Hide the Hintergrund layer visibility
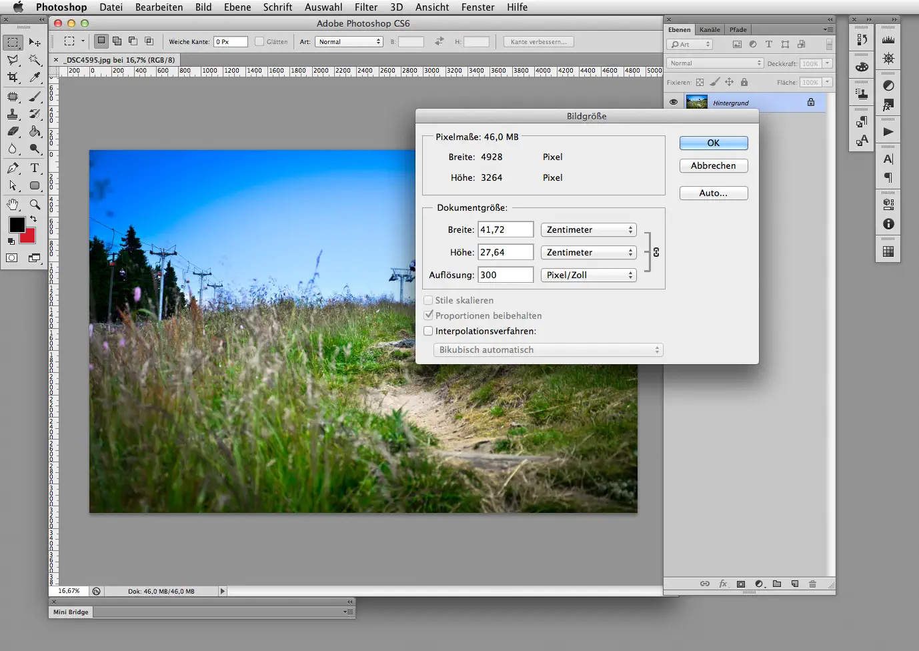 pyautogui.click(x=674, y=102)
